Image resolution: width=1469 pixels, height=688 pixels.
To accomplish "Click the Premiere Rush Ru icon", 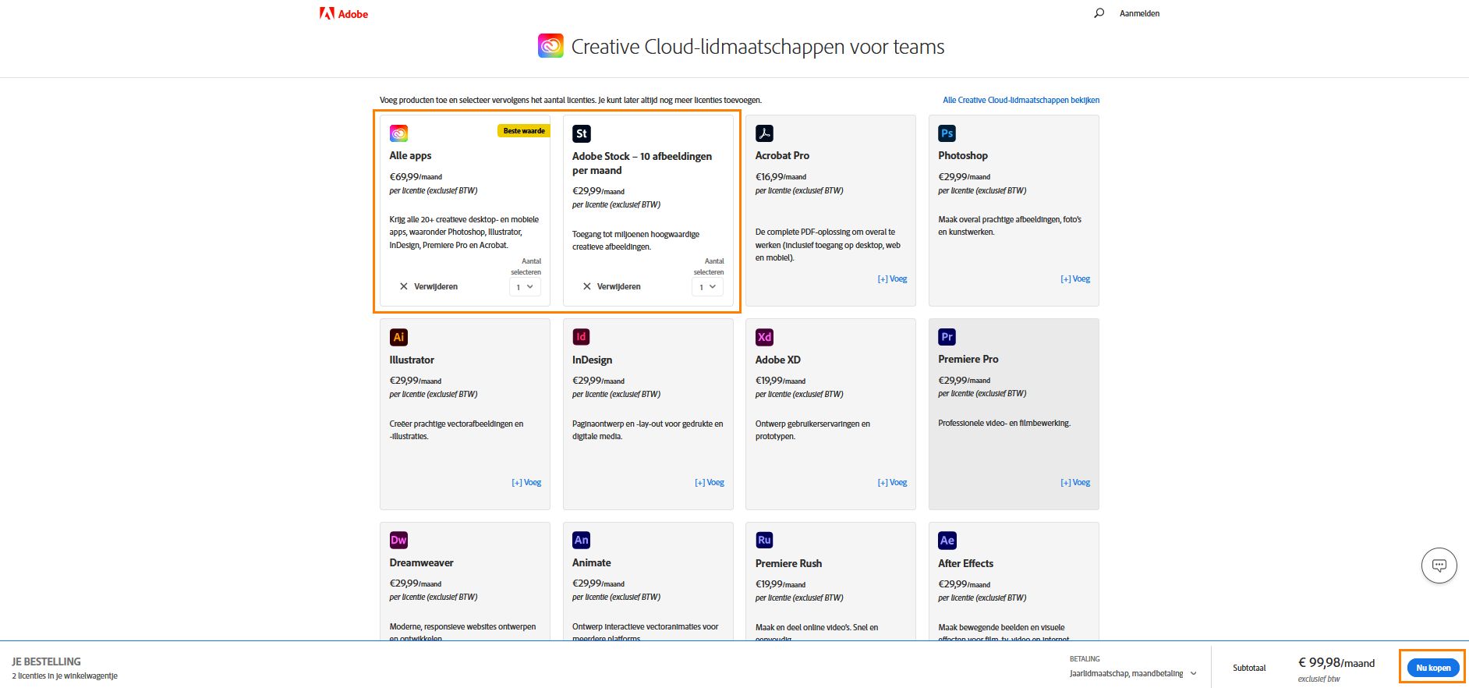I will click(x=764, y=540).
